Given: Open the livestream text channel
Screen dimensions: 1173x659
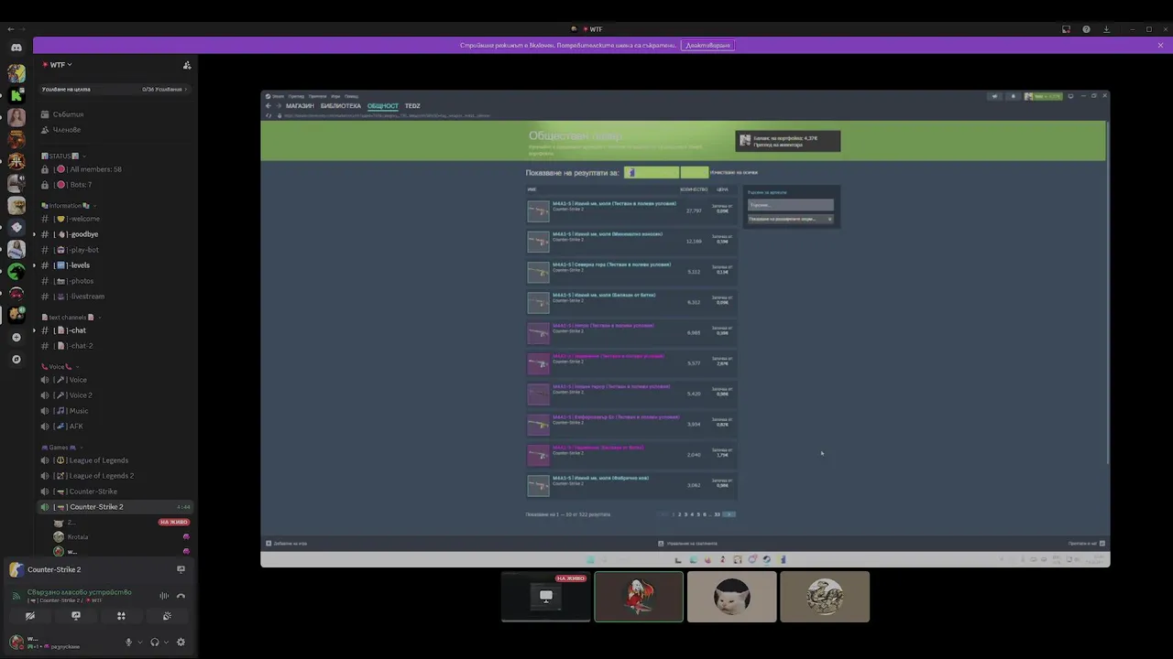Looking at the screenshot, I should coord(114,297).
